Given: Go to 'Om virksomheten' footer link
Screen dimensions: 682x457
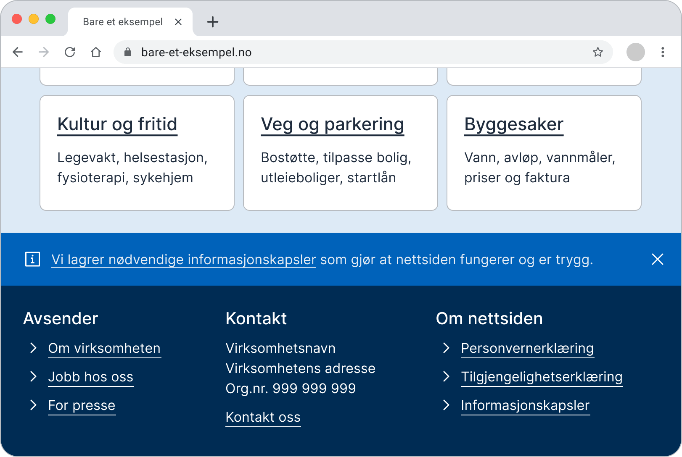Looking at the screenshot, I should point(104,349).
